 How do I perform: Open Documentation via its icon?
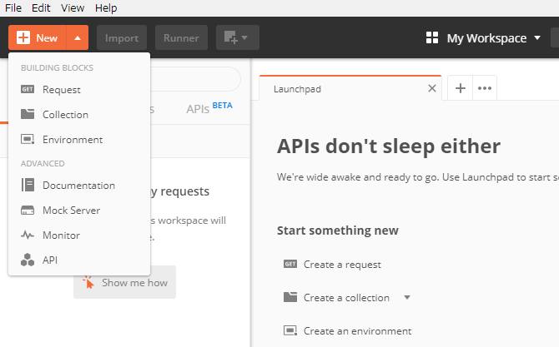28,186
